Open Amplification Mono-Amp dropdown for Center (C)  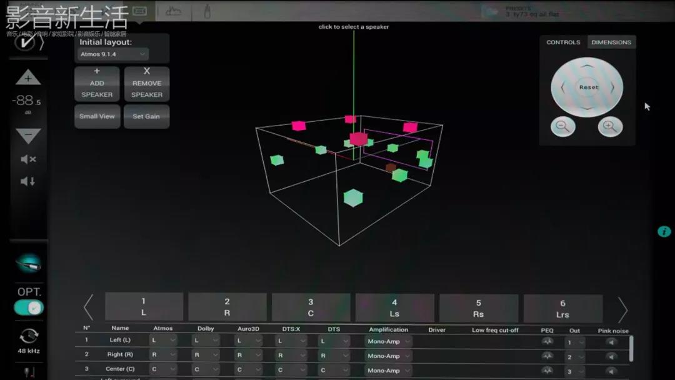(x=388, y=370)
